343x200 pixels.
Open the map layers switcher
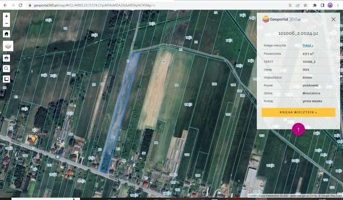(x=8, y=46)
